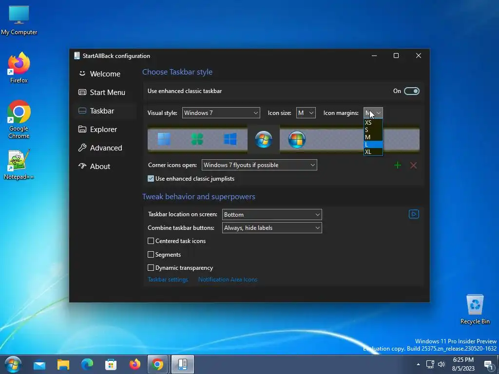This screenshot has width=499, height=374.
Task: Open the volume tray icon
Action: (x=441, y=364)
